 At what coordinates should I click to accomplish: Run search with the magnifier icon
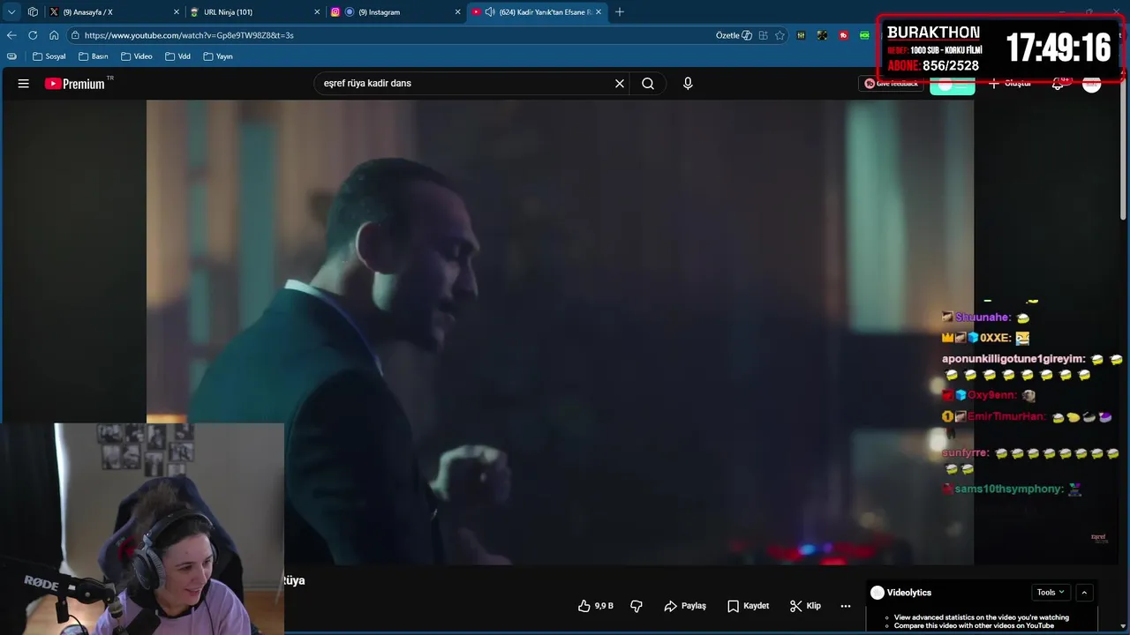[648, 84]
